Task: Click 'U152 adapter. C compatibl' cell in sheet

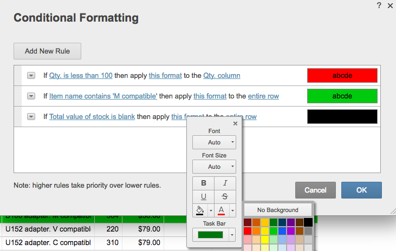Action: click(48, 243)
